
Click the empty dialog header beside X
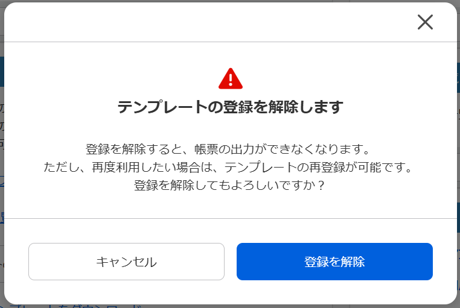205,22
